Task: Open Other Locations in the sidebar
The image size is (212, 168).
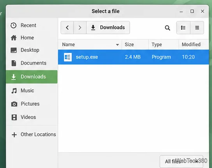Action: click(32, 135)
